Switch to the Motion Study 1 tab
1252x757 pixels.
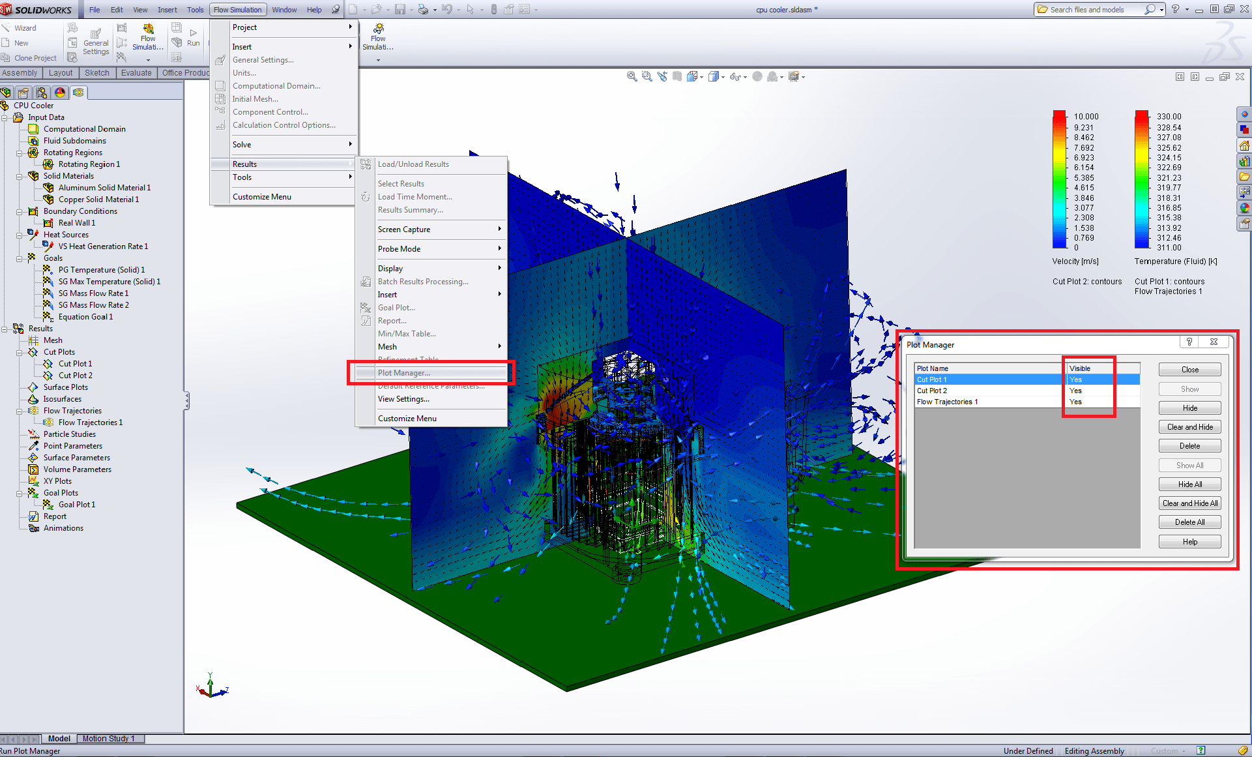tap(109, 738)
